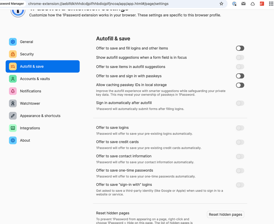Image resolution: width=274 pixels, height=224 pixels.
Task: Enable Offer to save and fill logins
Action: click(x=240, y=48)
